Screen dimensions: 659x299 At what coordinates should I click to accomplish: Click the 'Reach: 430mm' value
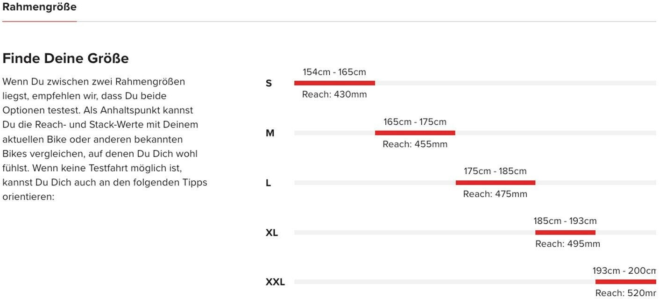(334, 94)
